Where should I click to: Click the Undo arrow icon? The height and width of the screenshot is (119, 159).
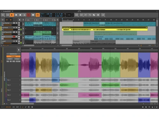pos(86,15)
